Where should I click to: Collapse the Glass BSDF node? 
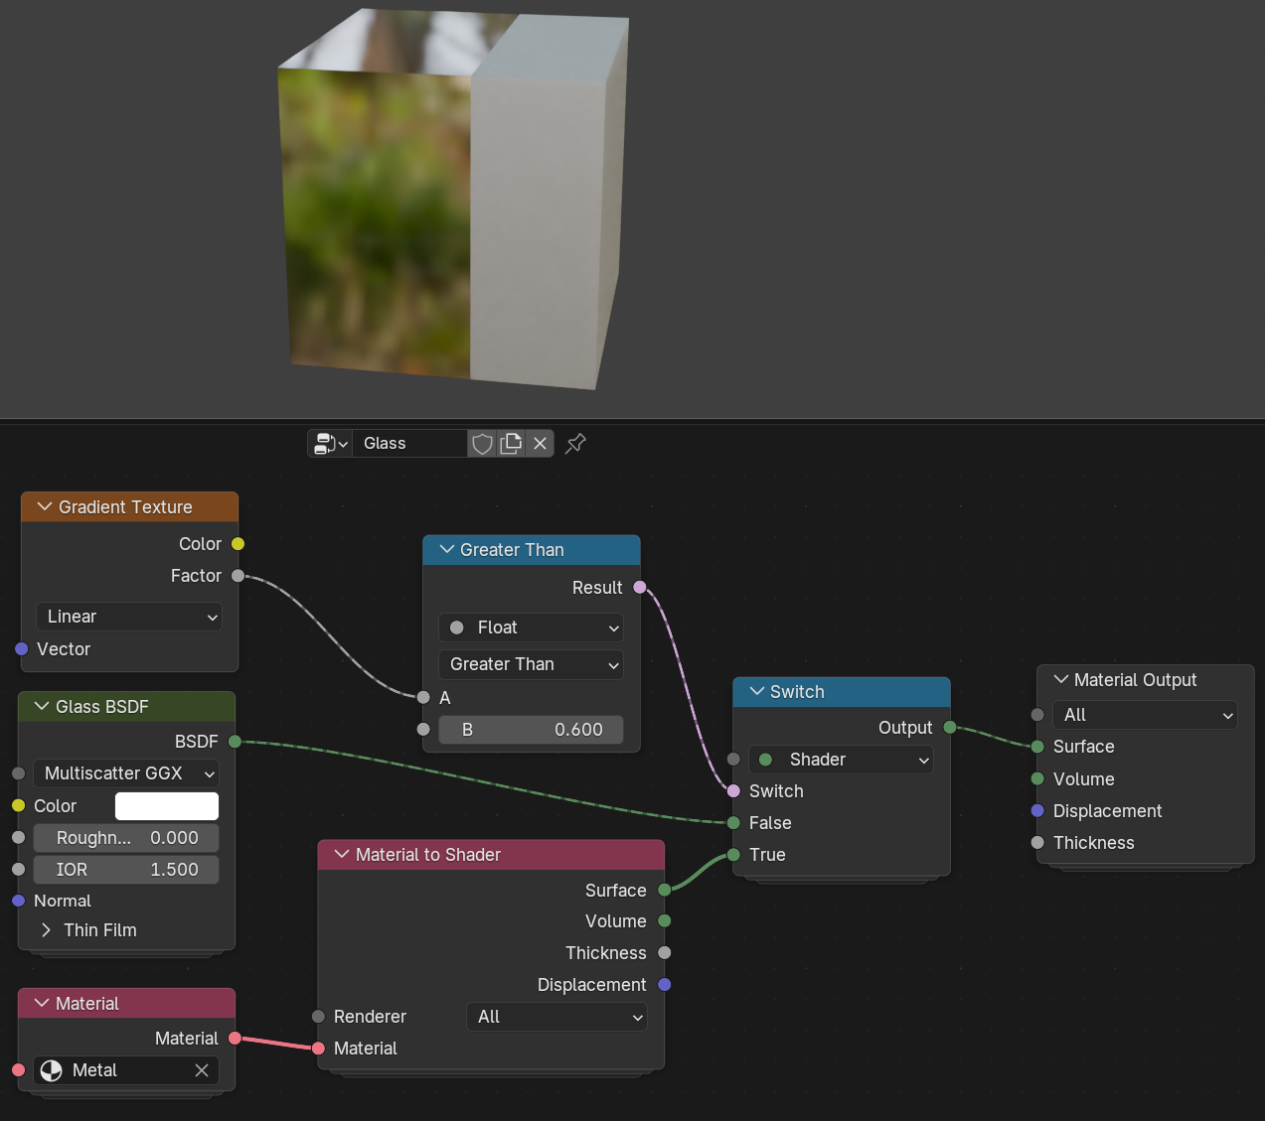pos(42,706)
